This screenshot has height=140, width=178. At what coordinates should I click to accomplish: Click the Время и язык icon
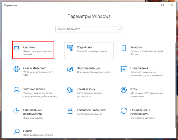click(70, 90)
